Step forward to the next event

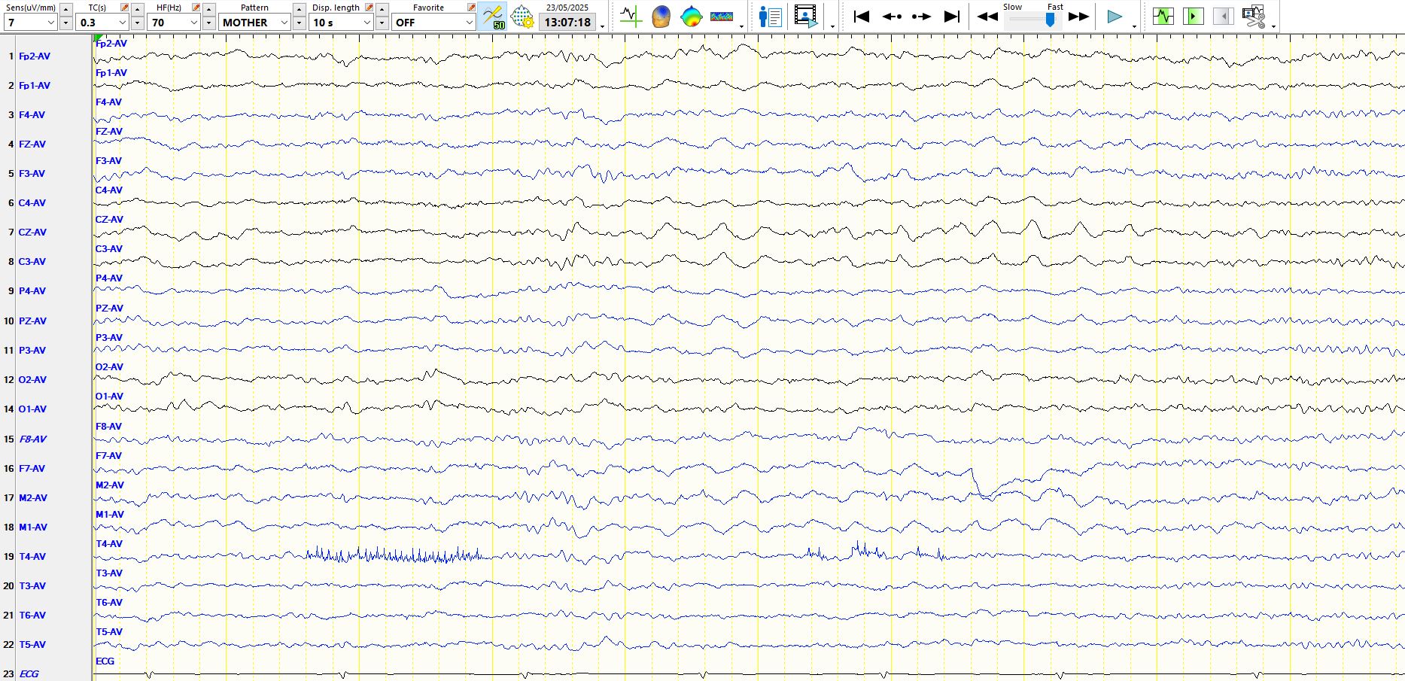point(922,16)
